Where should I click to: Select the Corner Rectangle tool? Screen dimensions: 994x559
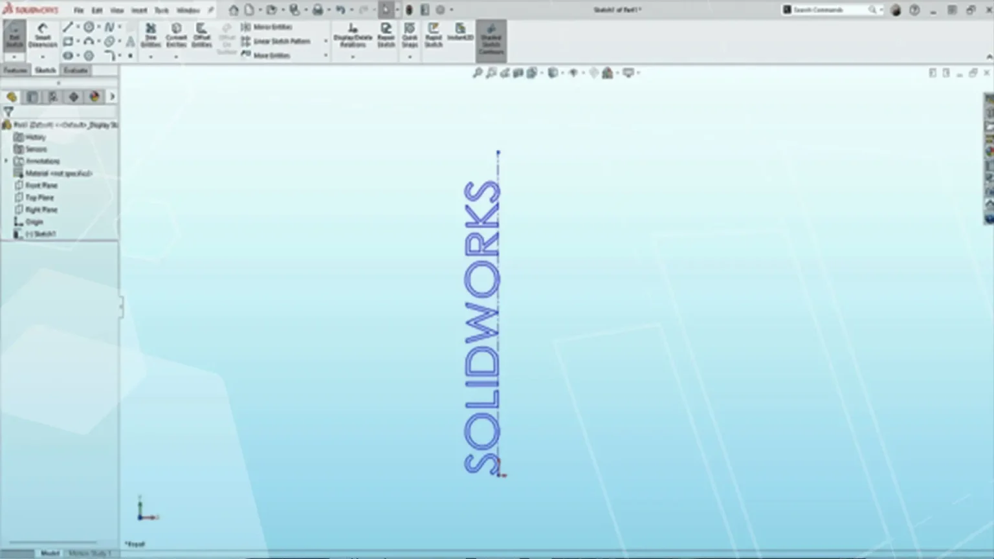point(67,41)
